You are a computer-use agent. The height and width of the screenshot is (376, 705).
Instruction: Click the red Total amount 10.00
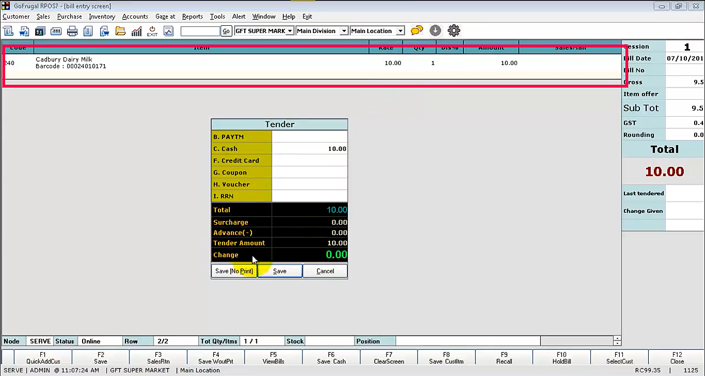pos(664,171)
